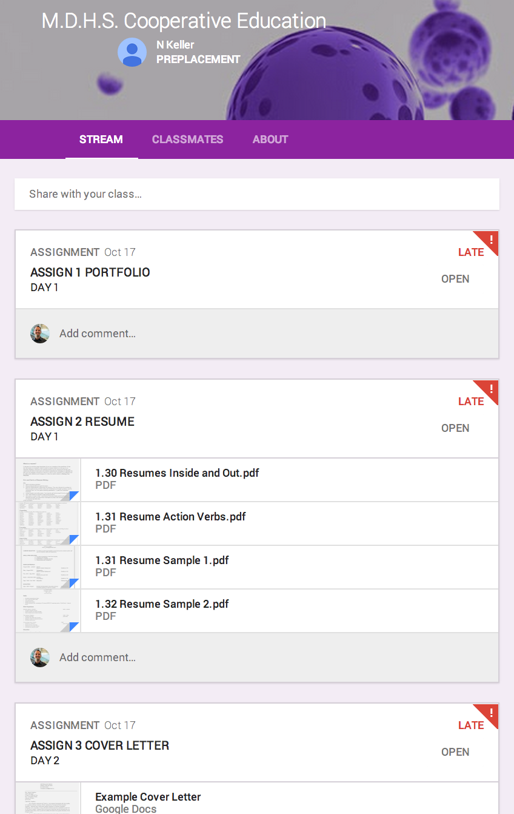Viewport: 514px width, 814px height.
Task: Click the PDF label under Resume Action Verbs
Action: tap(105, 528)
